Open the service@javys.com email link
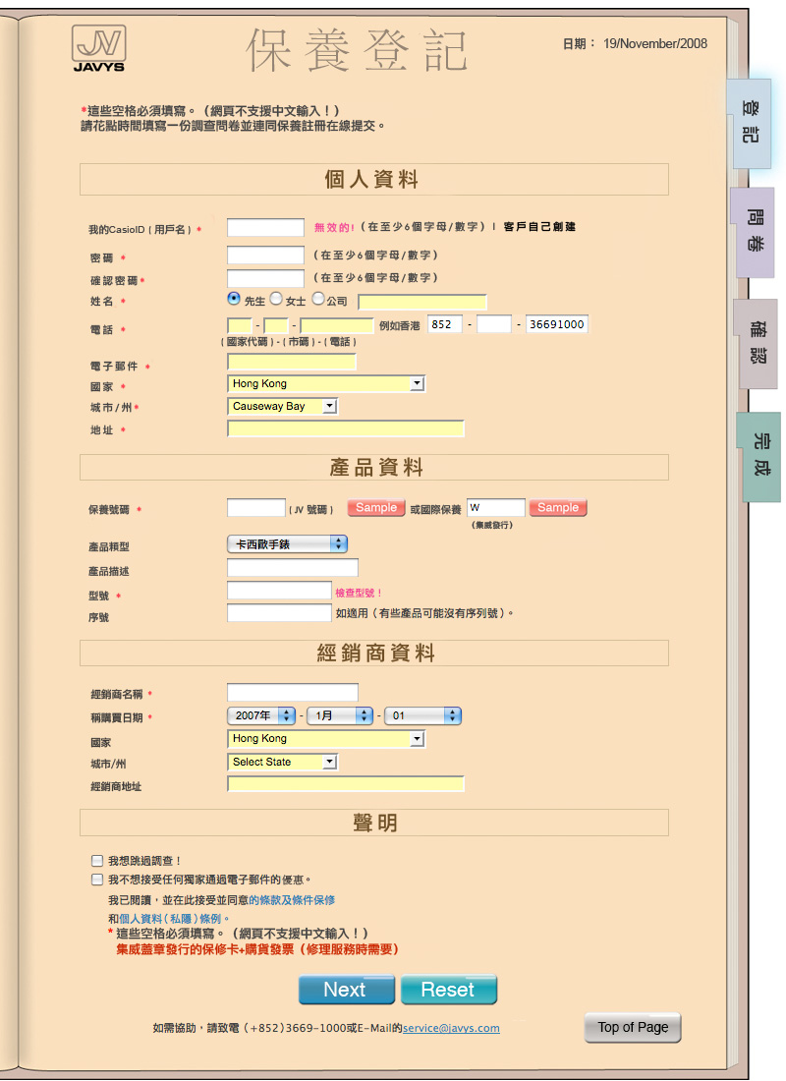 (x=451, y=1028)
